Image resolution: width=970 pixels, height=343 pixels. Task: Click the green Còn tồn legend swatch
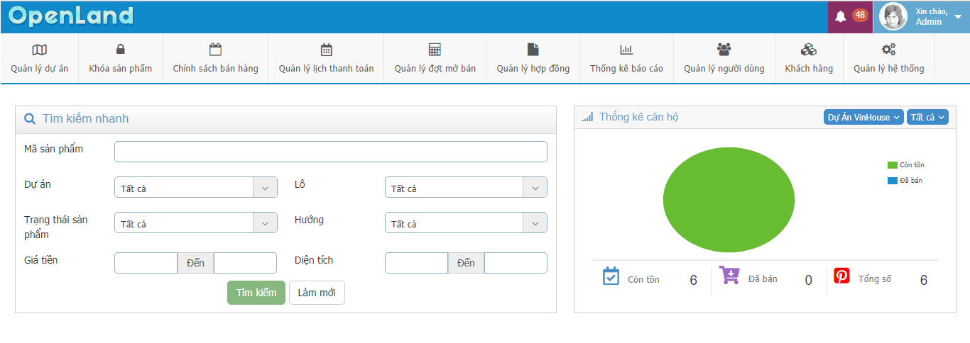click(892, 165)
